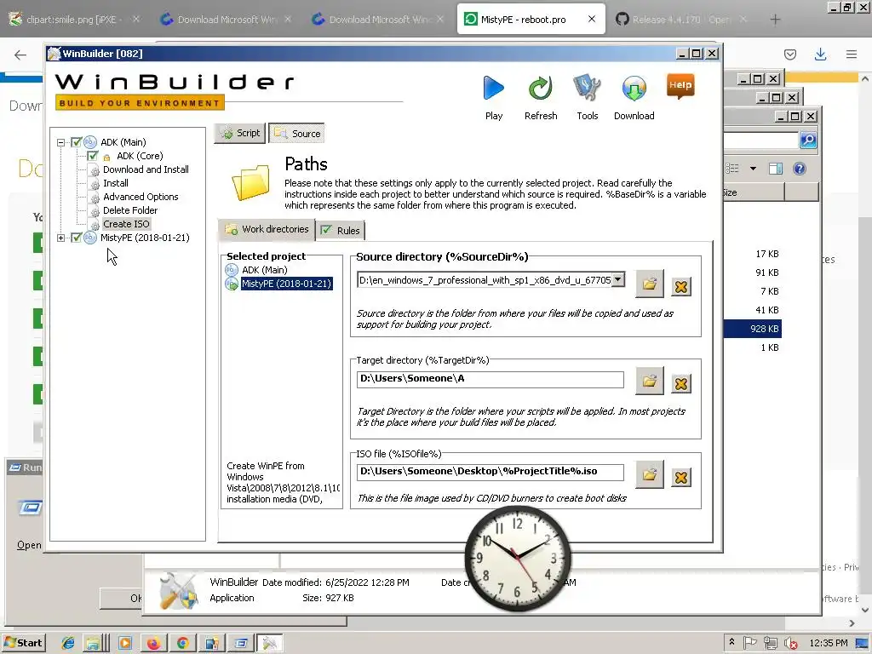
Task: Select Download and Install script
Action: pos(146,169)
